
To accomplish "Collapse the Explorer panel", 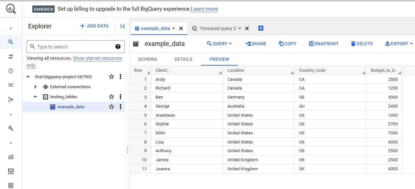I will [x=122, y=26].
